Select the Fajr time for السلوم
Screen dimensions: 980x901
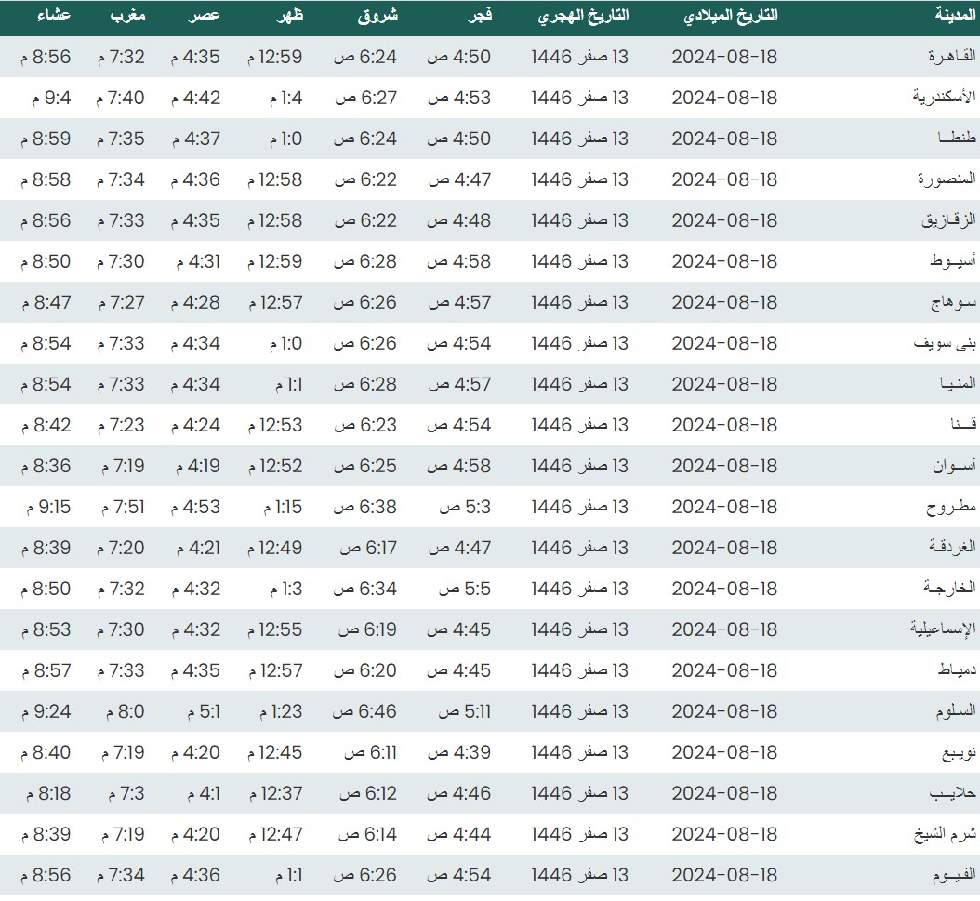[458, 711]
